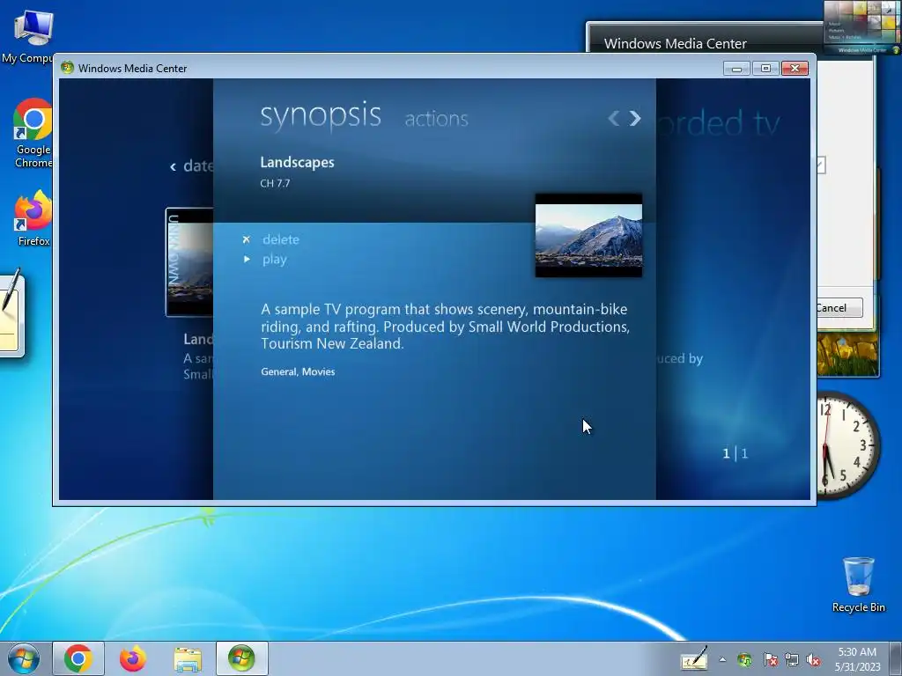Click the General, Movies genre text
Screen dimensions: 902x676
298,372
